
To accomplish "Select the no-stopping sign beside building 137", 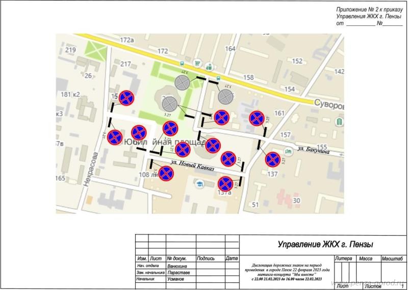I will click(x=273, y=159).
